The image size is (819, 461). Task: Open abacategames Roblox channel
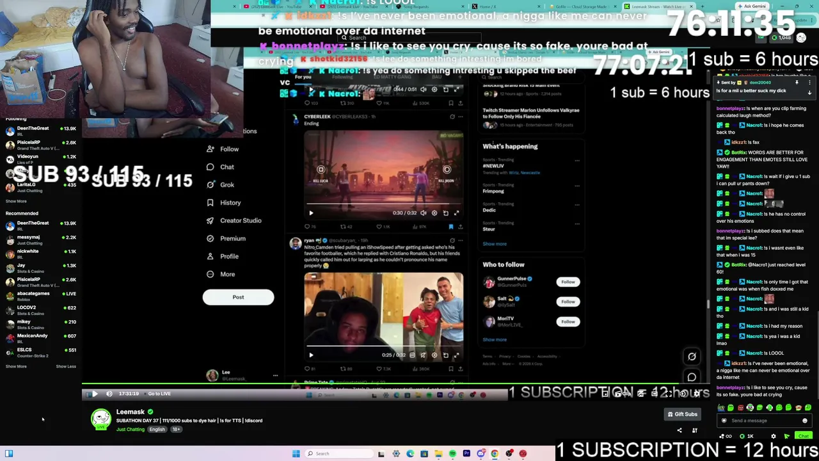pos(40,296)
